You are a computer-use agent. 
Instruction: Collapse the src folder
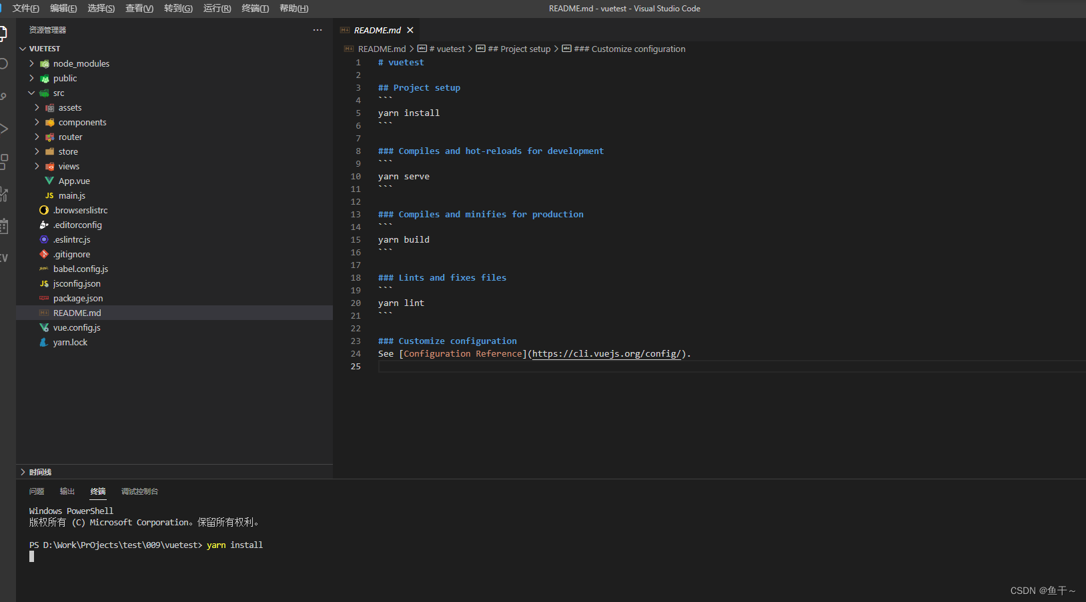[x=31, y=93]
